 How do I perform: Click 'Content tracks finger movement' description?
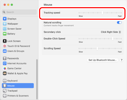(x=59, y=26)
